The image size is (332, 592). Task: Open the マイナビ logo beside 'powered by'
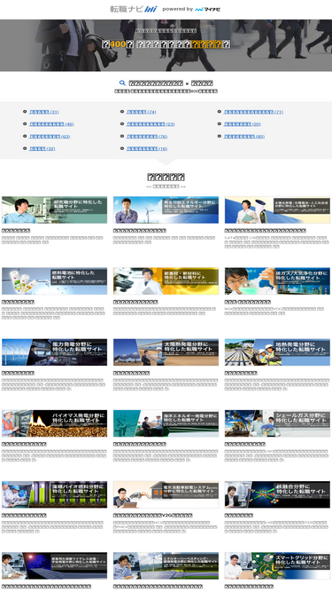[208, 9]
